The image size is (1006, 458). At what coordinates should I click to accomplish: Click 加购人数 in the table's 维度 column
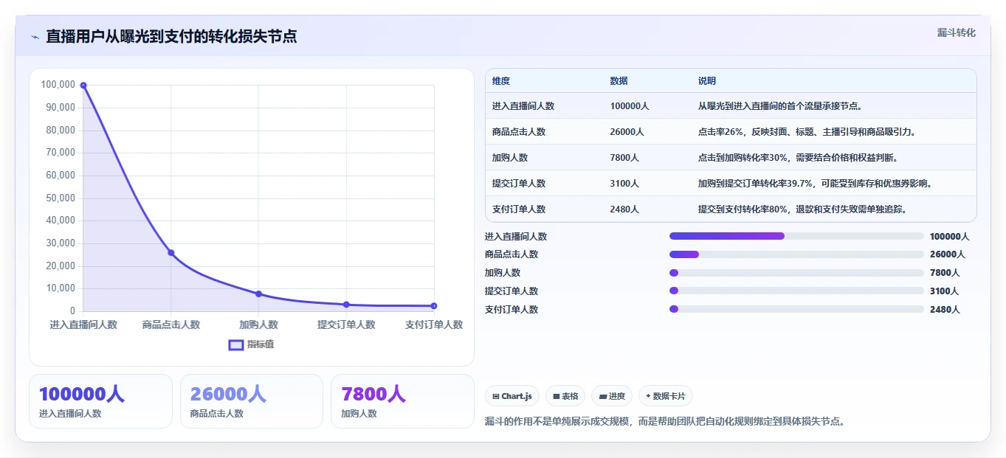tap(510, 158)
